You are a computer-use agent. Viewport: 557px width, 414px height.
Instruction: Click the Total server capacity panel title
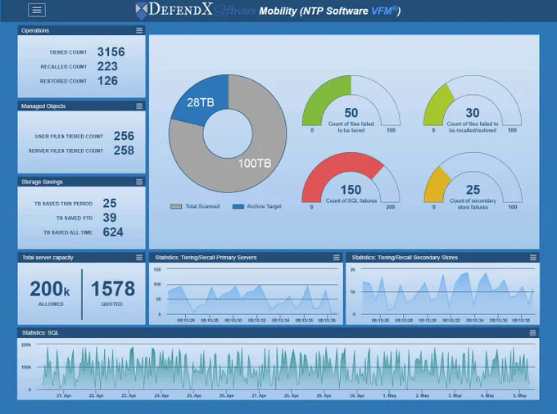coord(48,258)
